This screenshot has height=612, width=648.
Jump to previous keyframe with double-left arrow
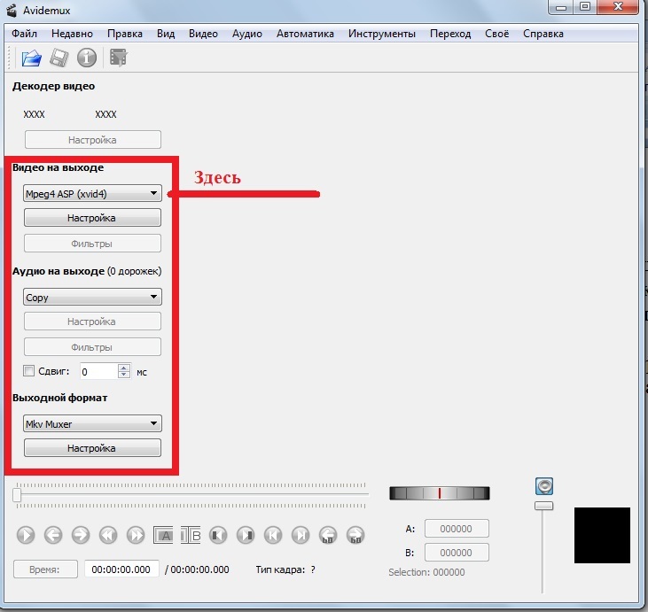pyautogui.click(x=108, y=535)
